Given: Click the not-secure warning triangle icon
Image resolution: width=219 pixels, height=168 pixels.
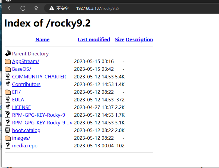Looking at the screenshot, I should coord(52,8).
